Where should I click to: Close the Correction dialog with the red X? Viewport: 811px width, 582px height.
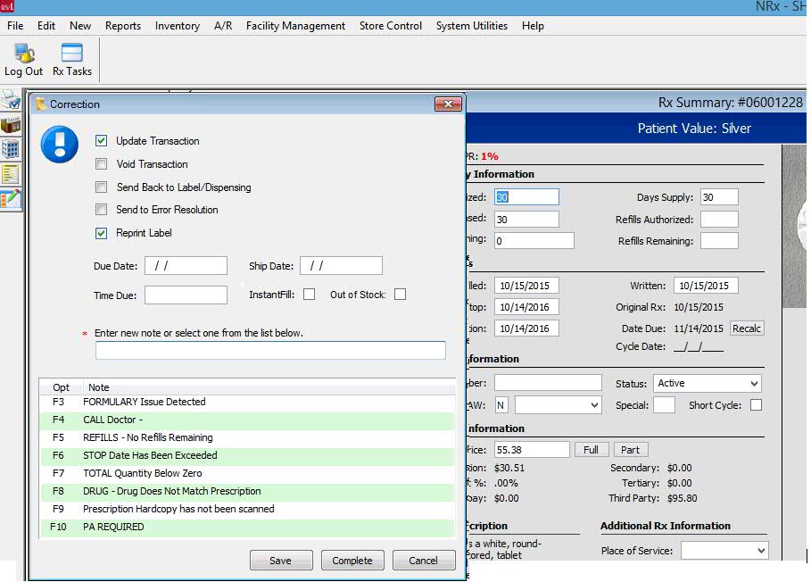coord(448,104)
